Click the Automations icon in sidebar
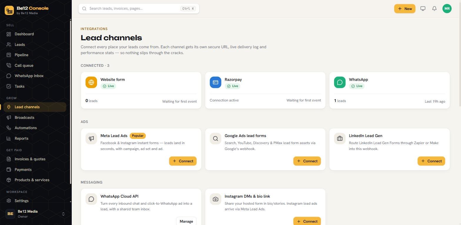The width and height of the screenshot is (461, 225). (x=9, y=128)
